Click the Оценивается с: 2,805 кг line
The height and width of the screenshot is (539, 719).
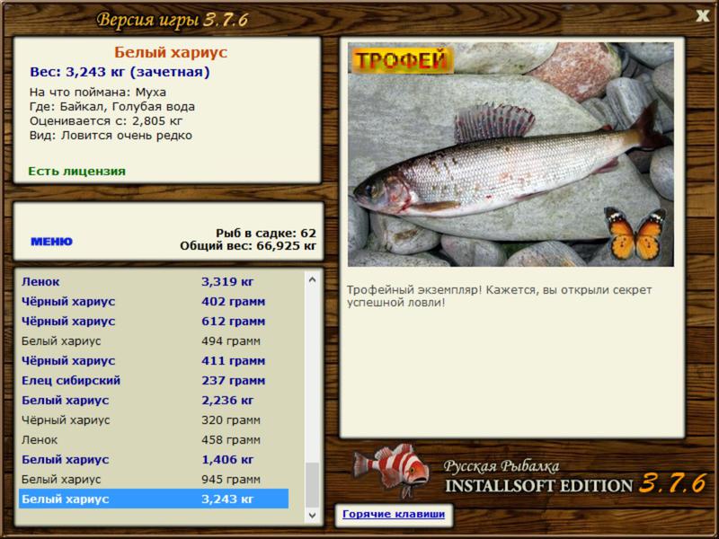[x=106, y=121]
